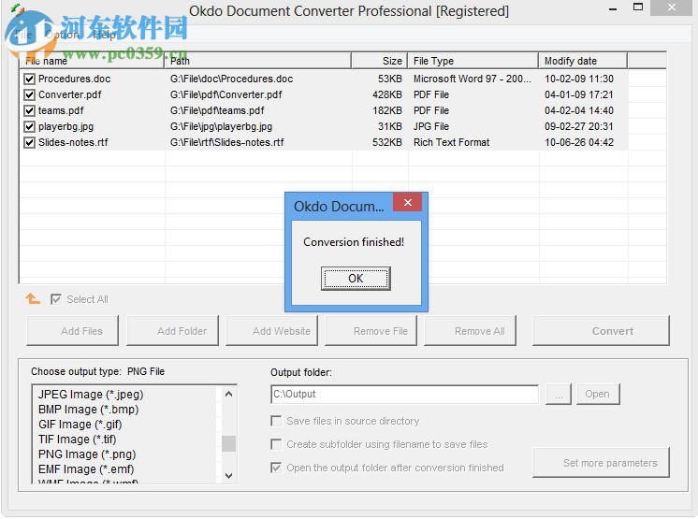Close the Okdo Document Converter window
698x519 pixels.
point(671,7)
